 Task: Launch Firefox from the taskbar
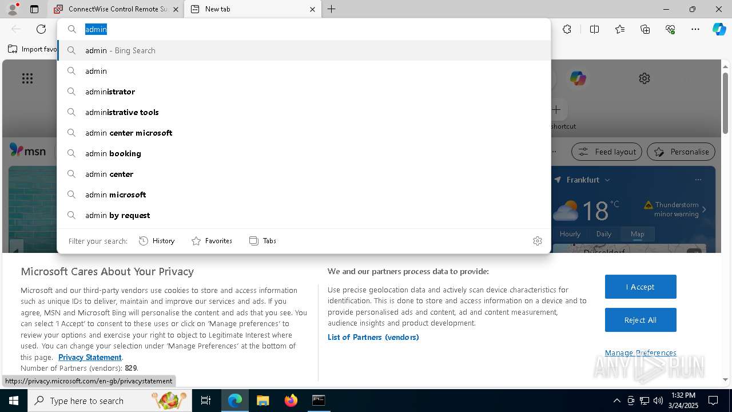(291, 401)
